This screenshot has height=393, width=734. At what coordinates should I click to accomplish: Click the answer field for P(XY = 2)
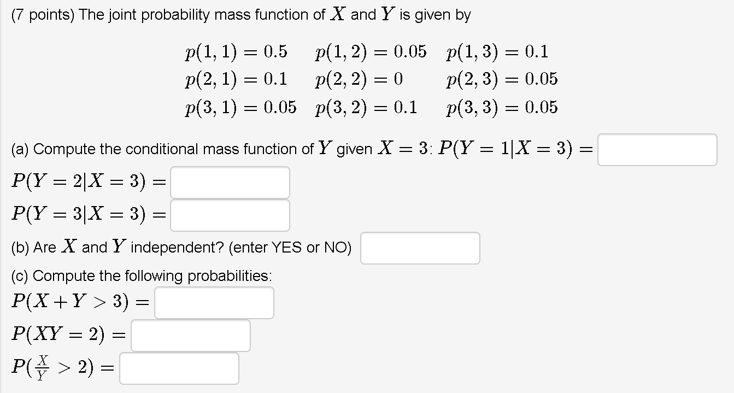pos(190,335)
